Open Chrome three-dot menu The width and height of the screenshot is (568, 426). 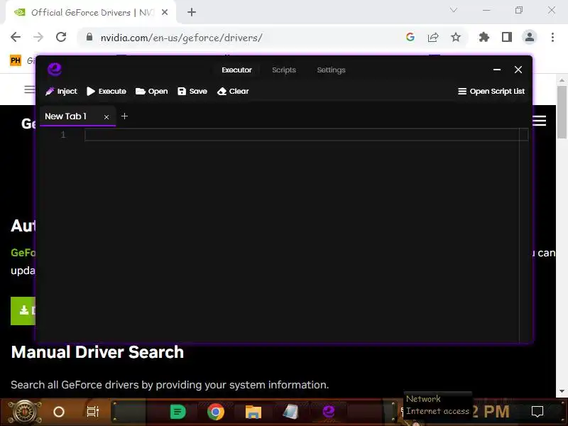pyautogui.click(x=552, y=37)
